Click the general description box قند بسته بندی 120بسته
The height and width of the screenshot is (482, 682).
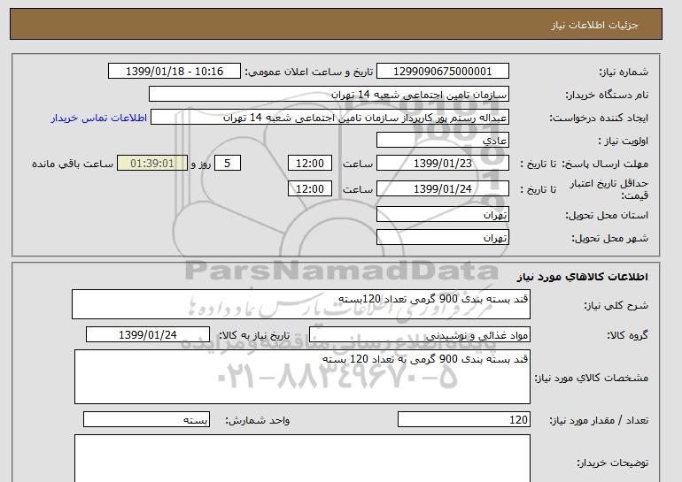coord(301,304)
